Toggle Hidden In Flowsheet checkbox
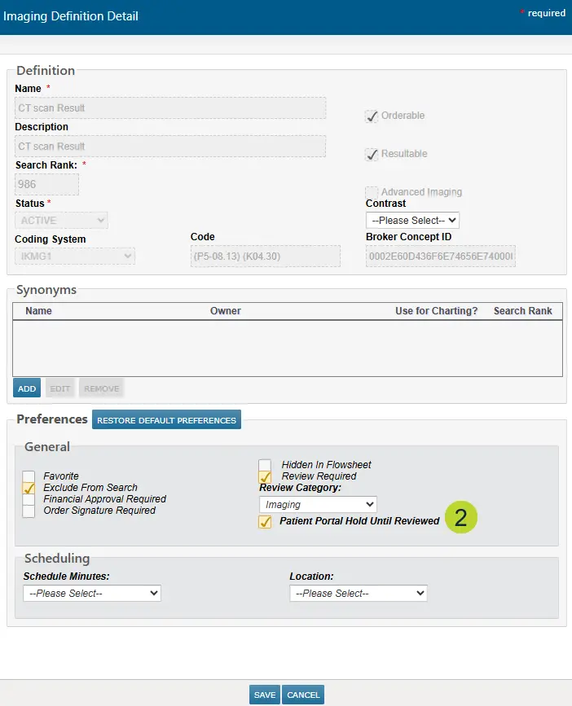Image resolution: width=572 pixels, height=706 pixels. tap(265, 465)
